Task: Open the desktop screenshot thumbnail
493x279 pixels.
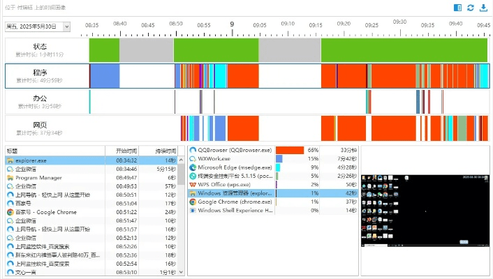Action: tap(425, 210)
